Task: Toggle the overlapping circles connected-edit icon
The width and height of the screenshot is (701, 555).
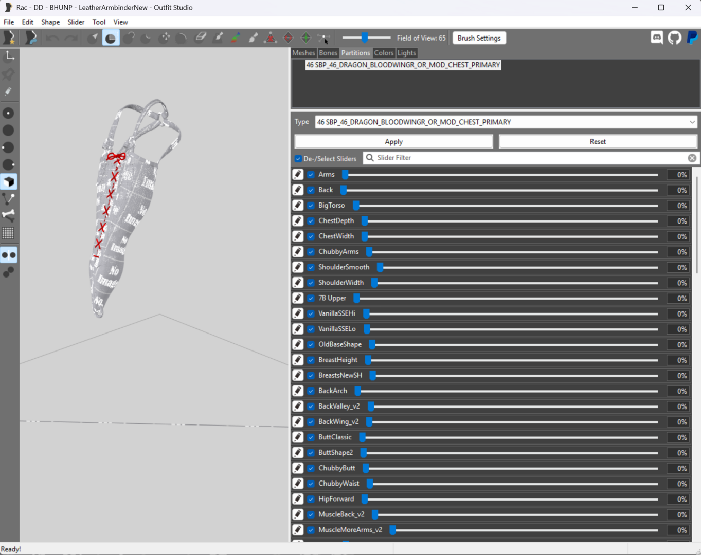Action: click(9, 272)
